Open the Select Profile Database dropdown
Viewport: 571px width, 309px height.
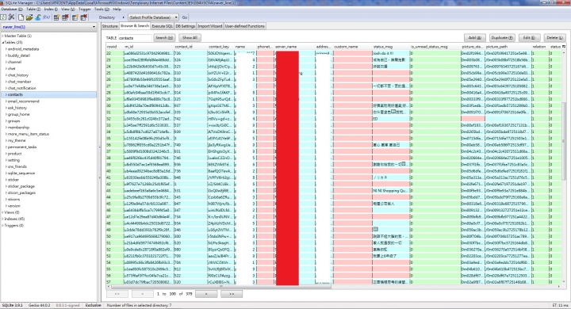pyautogui.click(x=153, y=17)
